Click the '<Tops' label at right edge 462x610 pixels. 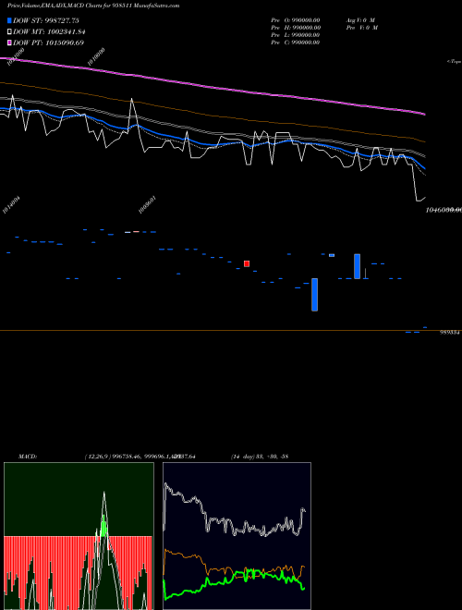click(454, 62)
